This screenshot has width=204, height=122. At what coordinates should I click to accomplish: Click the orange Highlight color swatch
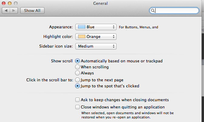click(82, 37)
